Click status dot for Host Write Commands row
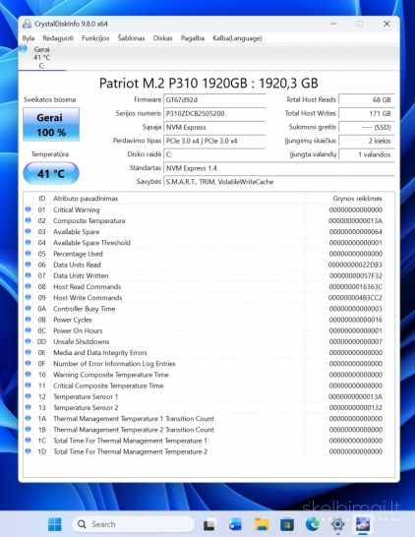 click(29, 297)
